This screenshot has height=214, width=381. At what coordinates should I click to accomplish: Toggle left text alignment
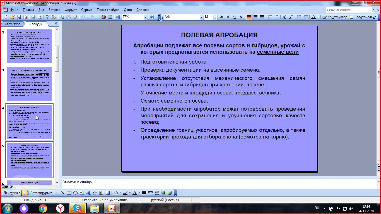click(249, 17)
